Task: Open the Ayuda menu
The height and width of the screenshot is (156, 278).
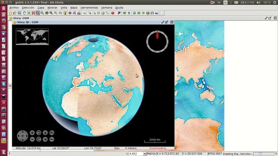Action: pyautogui.click(x=119, y=8)
